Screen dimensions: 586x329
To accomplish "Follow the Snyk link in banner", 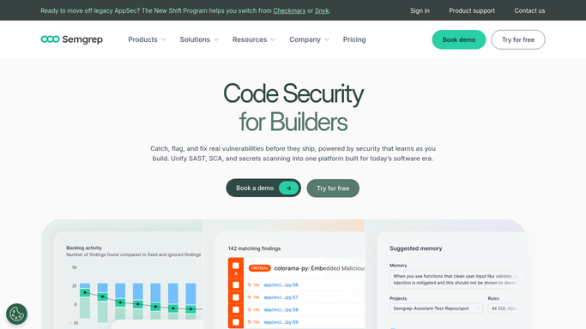I will (x=322, y=10).
